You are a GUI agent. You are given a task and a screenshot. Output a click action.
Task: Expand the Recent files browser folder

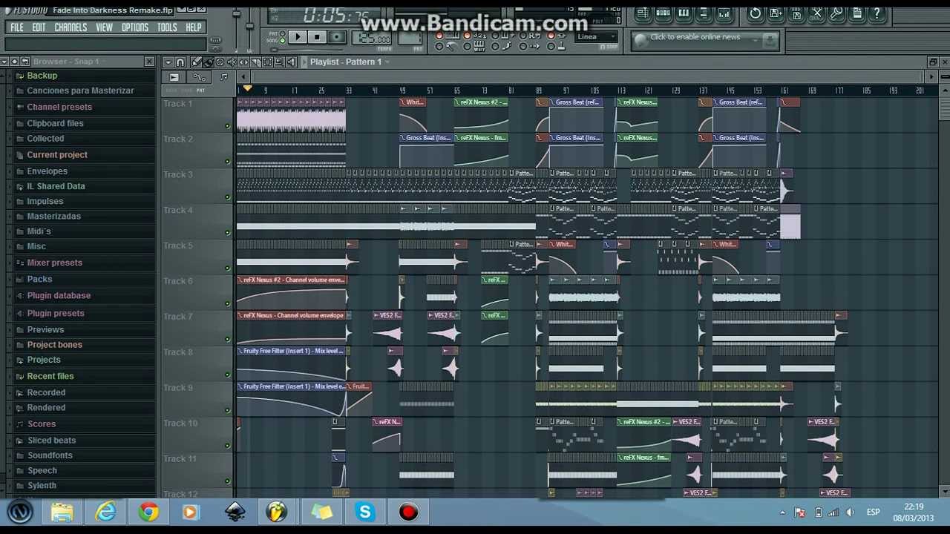(x=50, y=376)
